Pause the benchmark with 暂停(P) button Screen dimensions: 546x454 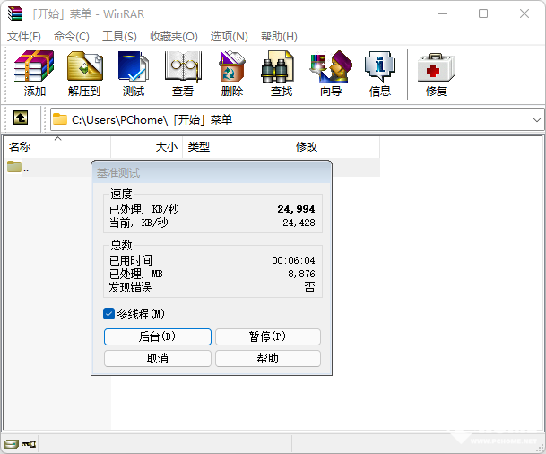point(267,336)
